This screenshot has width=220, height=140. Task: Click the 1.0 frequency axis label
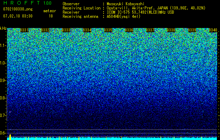tap(3, 63)
